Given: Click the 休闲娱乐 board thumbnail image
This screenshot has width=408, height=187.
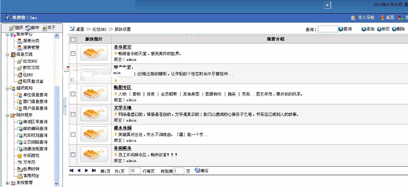Looking at the screenshot, I should tap(94, 154).
